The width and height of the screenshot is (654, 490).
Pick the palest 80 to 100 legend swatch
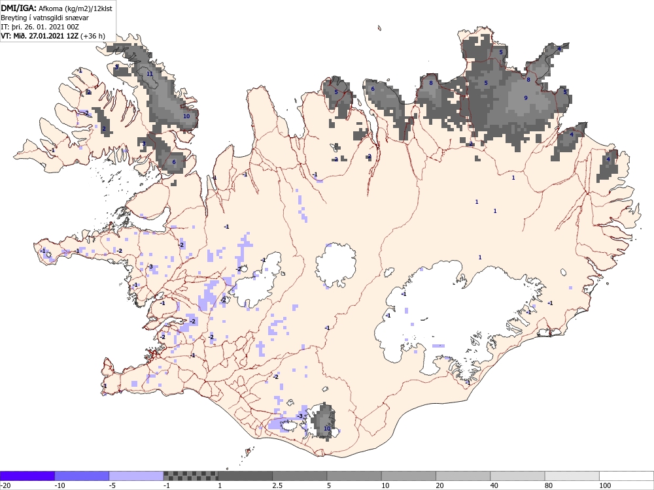tap(572, 476)
